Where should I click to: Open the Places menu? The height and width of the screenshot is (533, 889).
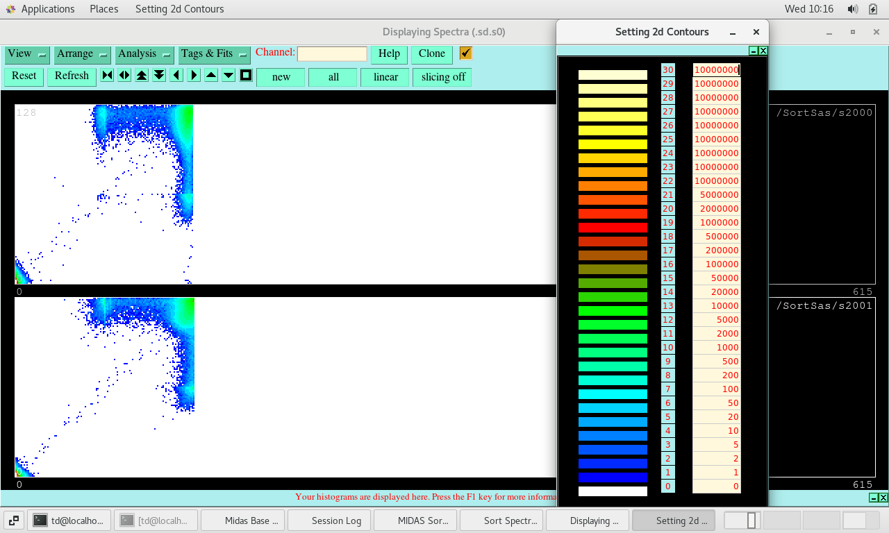click(x=103, y=9)
